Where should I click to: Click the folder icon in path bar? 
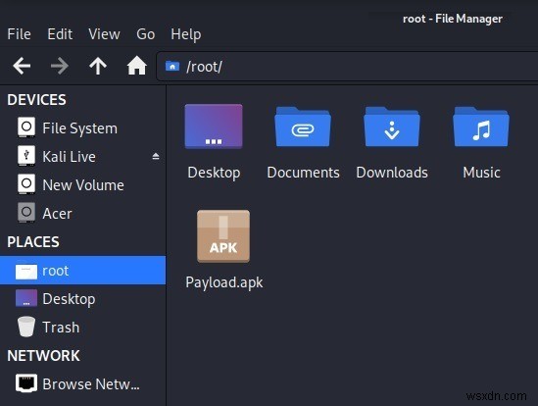tap(172, 66)
